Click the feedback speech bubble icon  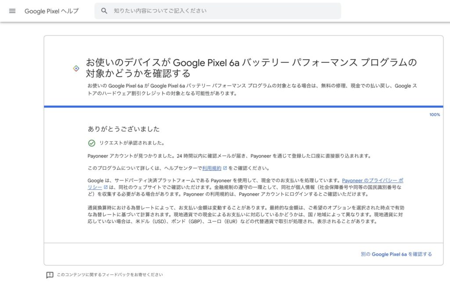(x=50, y=275)
